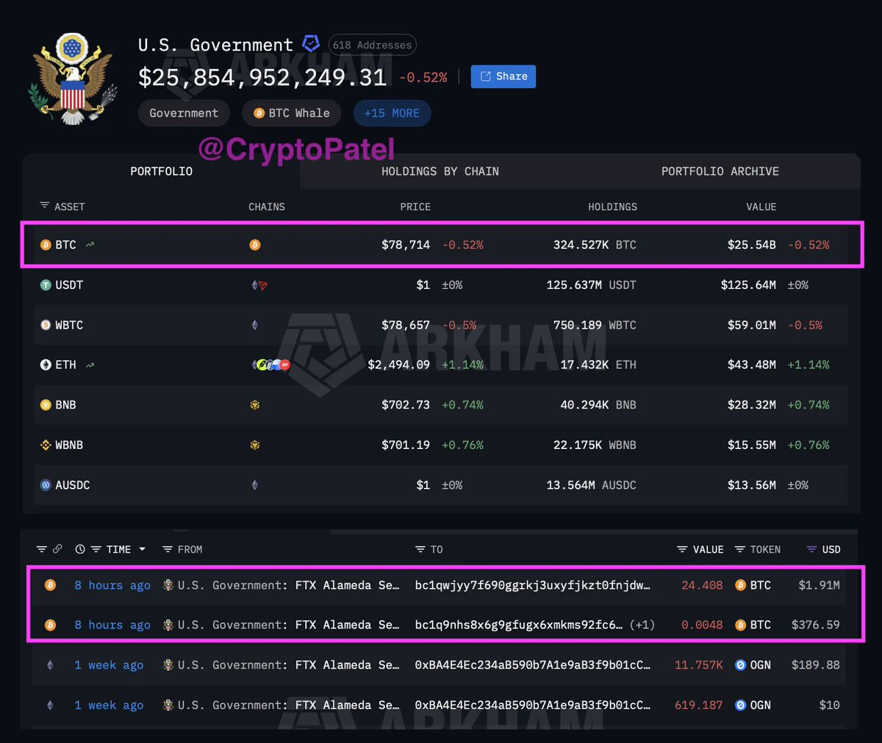This screenshot has height=743, width=882.
Task: Click the WBNB asset coin icon
Action: point(46,445)
